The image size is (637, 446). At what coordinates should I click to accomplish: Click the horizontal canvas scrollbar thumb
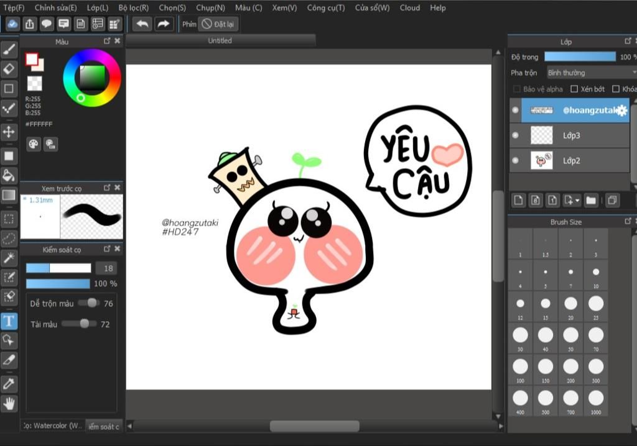tap(314, 426)
